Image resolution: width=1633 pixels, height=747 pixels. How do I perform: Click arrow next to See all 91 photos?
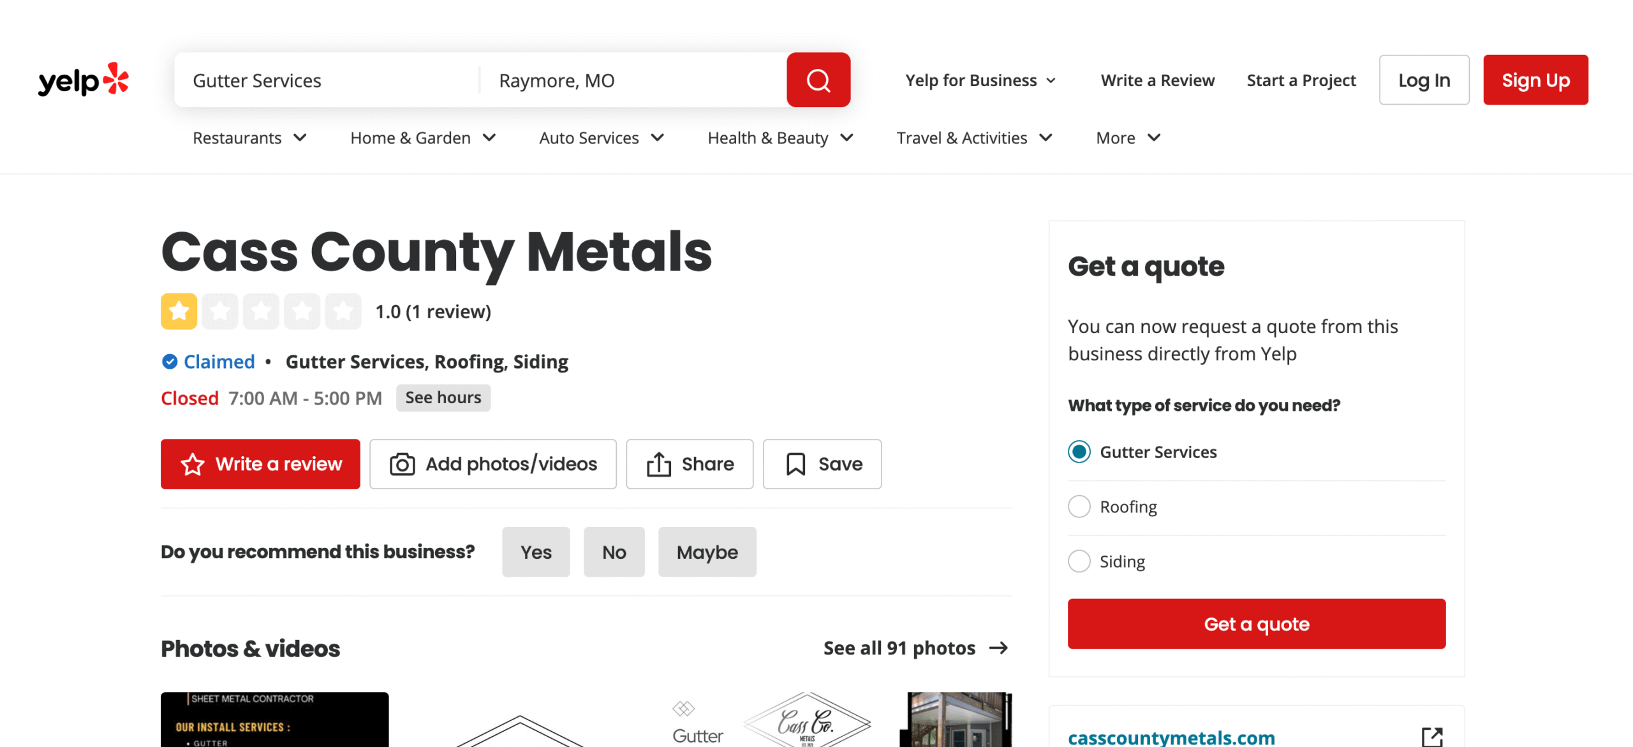tap(998, 648)
